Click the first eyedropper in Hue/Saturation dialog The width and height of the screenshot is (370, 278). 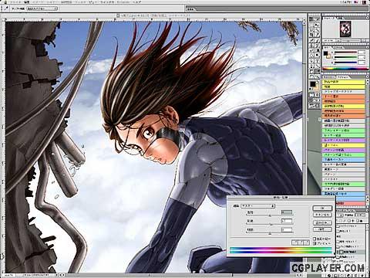[295, 242]
